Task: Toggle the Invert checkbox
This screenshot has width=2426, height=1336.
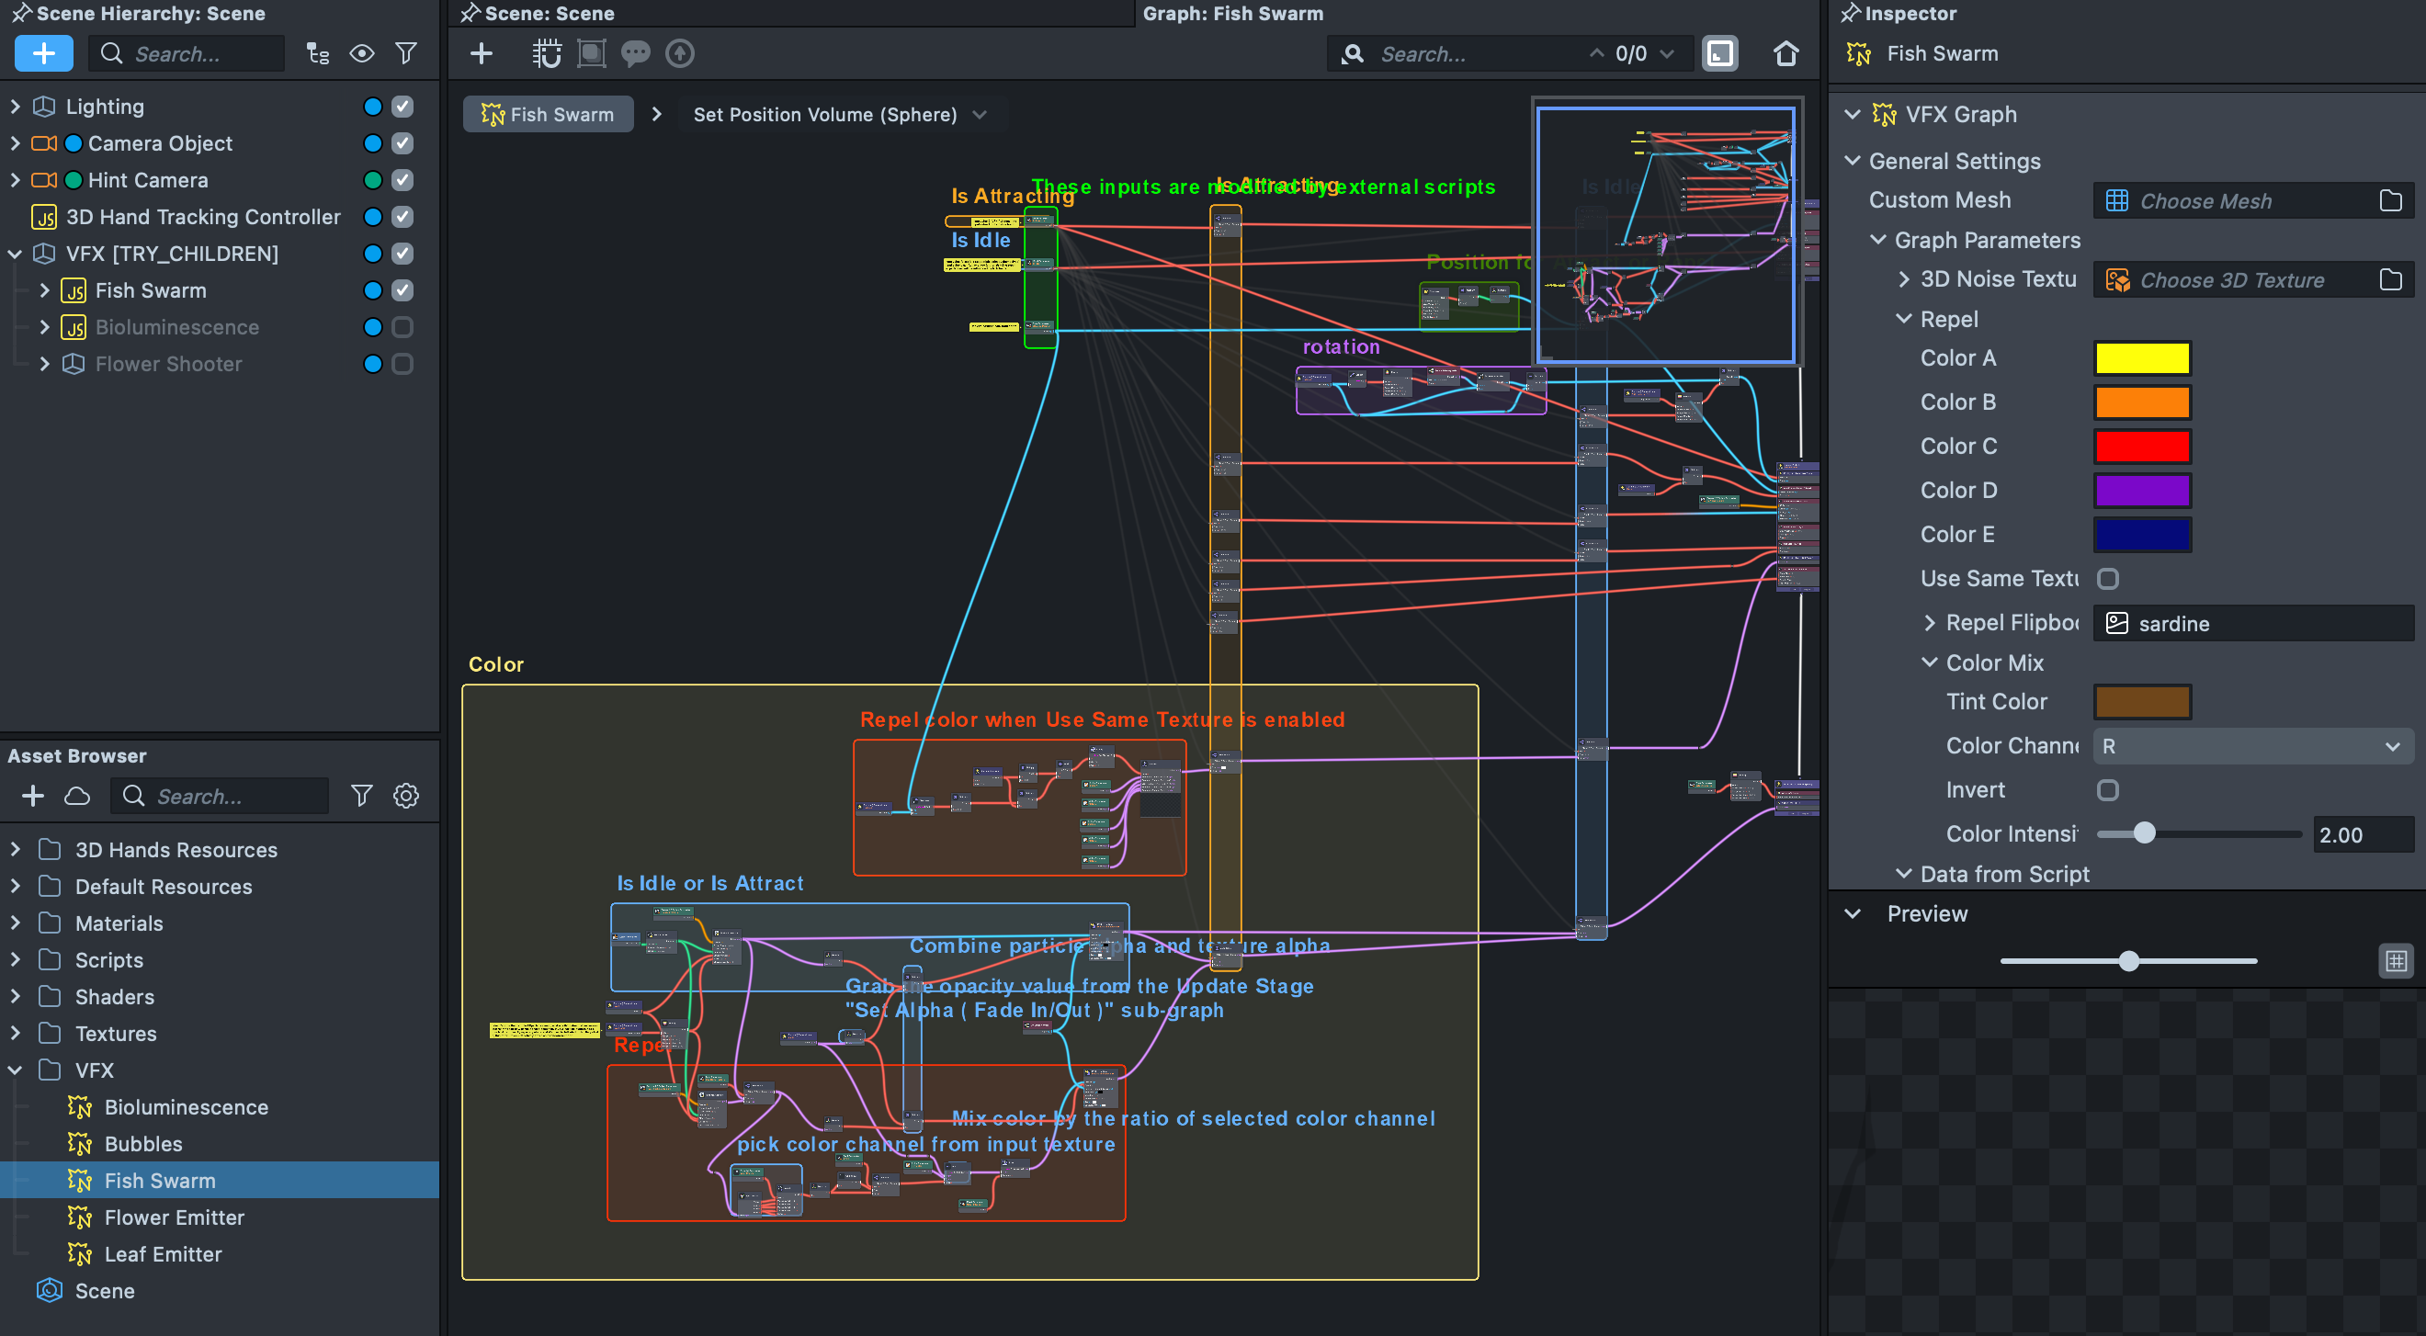Action: (x=2108, y=790)
